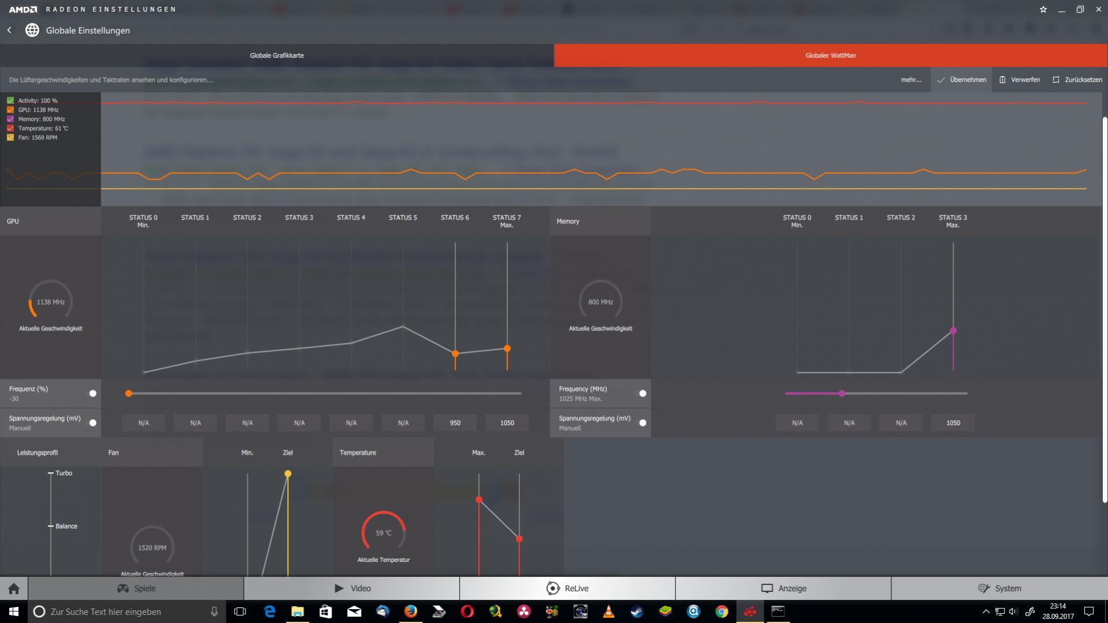Go back with the left arrow icon

pyautogui.click(x=9, y=30)
